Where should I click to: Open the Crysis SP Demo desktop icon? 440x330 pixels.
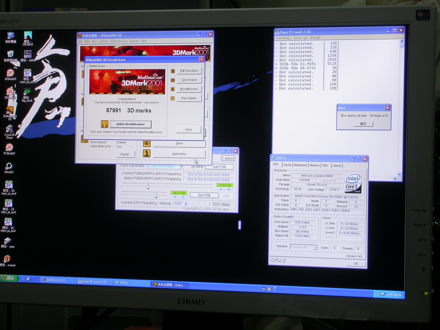point(9,131)
